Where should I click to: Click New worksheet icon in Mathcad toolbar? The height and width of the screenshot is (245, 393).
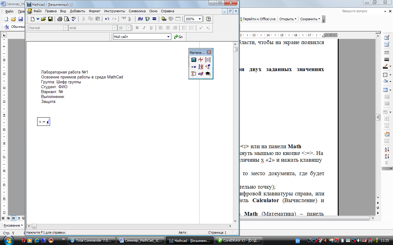click(x=33, y=19)
